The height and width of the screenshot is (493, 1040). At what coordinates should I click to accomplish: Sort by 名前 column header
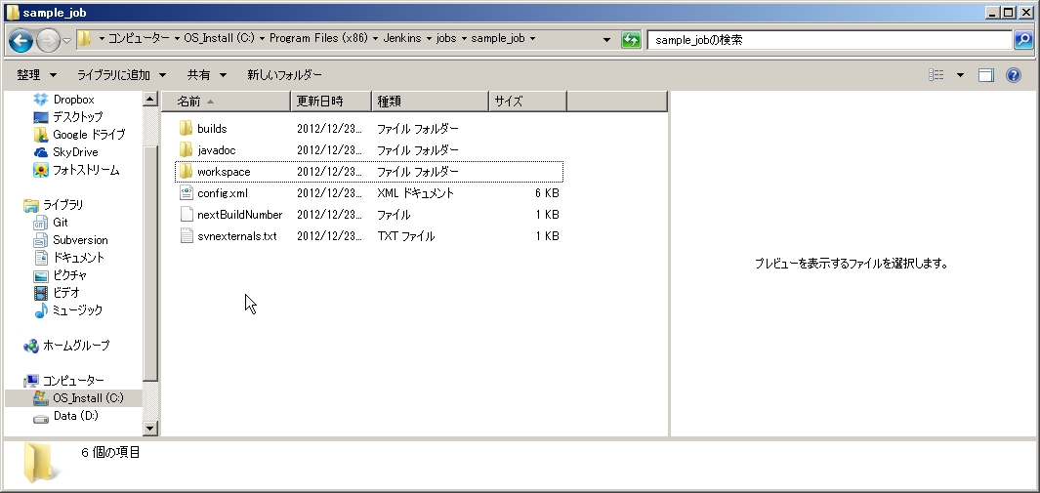[226, 102]
